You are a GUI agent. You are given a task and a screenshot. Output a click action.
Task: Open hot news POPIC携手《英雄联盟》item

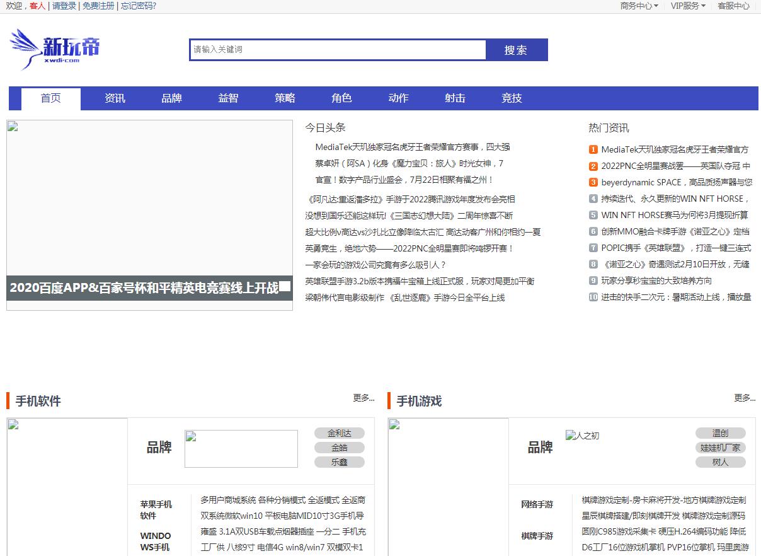point(677,248)
